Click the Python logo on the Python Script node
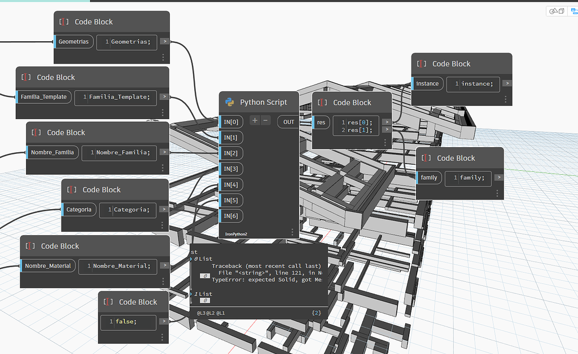The width and height of the screenshot is (578, 354). point(229,103)
